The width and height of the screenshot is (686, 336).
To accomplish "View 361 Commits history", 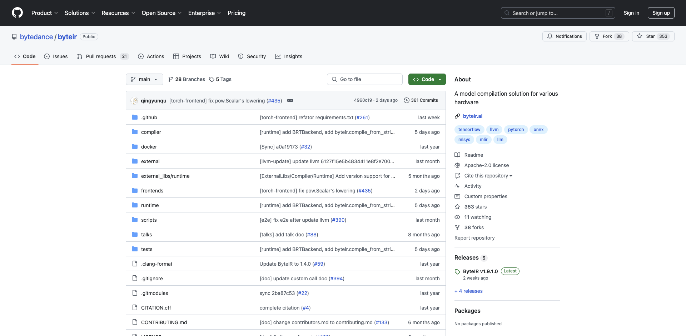I will point(421,100).
